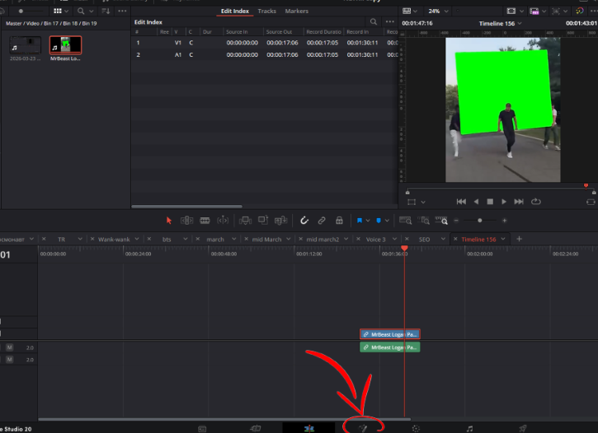Screen dimensions: 598x433
Task: Play the timeline forward
Action: tap(504, 202)
